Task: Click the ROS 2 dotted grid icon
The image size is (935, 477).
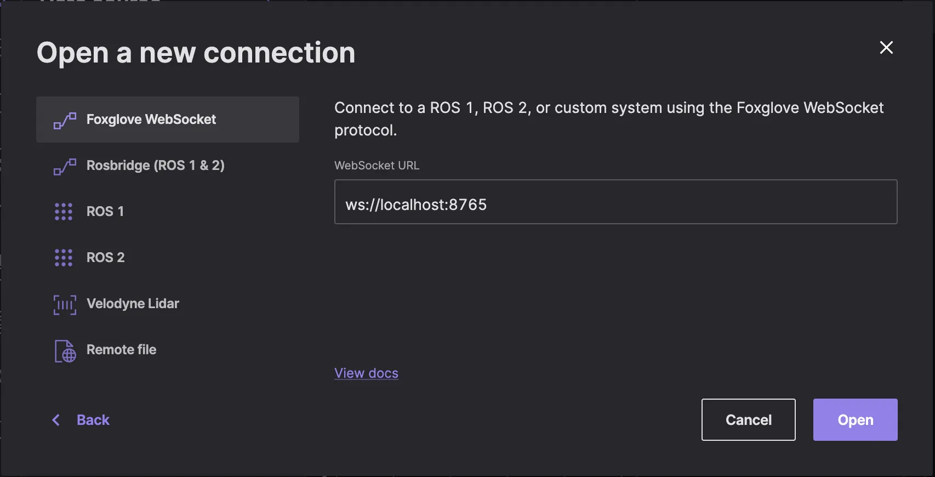Action: click(x=64, y=258)
